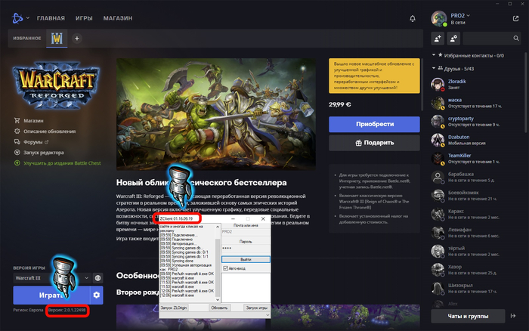Open friend management settings icon

tap(453, 38)
